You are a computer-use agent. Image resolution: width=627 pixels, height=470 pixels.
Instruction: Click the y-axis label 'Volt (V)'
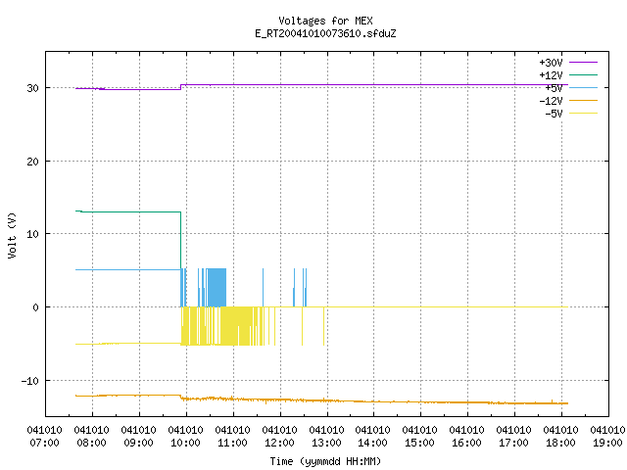point(12,235)
